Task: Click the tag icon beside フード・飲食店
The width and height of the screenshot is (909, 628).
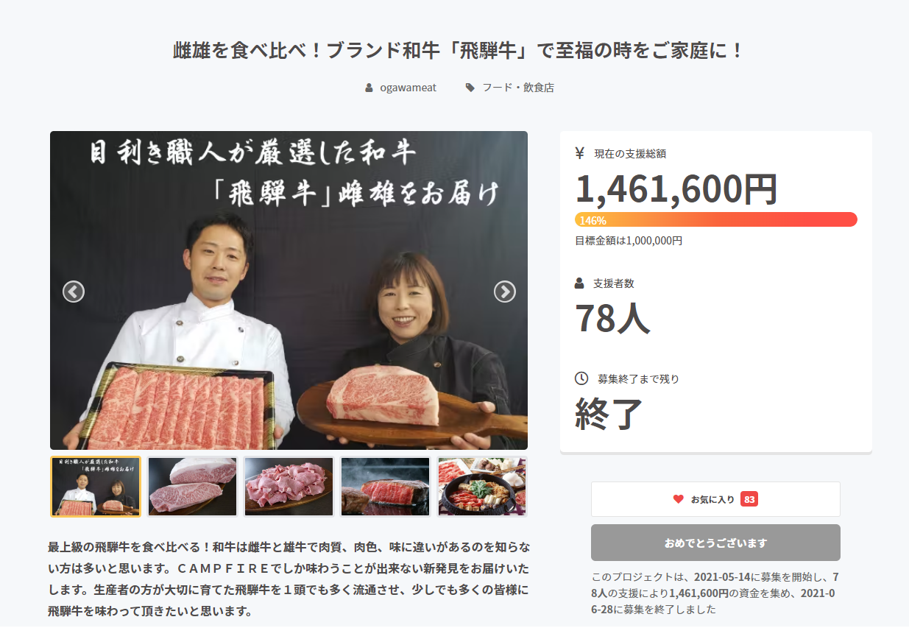Action: (470, 88)
